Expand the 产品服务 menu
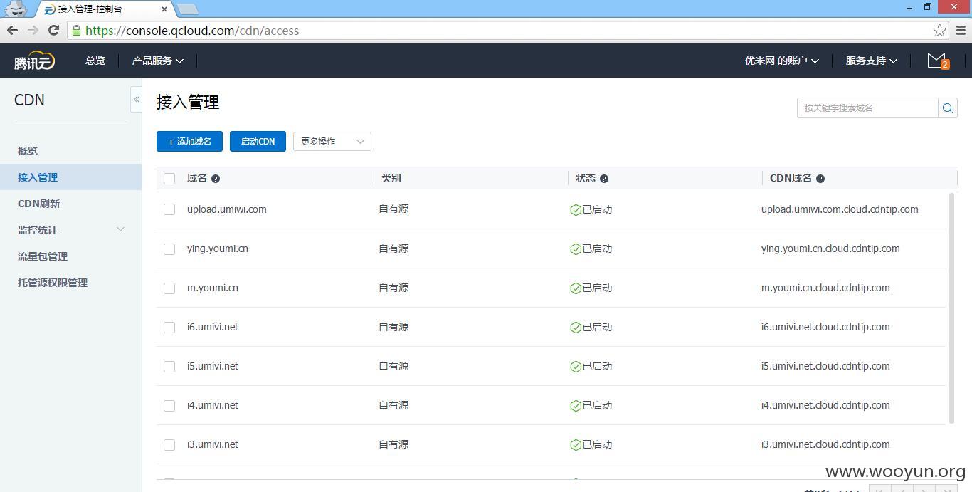The image size is (972, 492). 157,61
